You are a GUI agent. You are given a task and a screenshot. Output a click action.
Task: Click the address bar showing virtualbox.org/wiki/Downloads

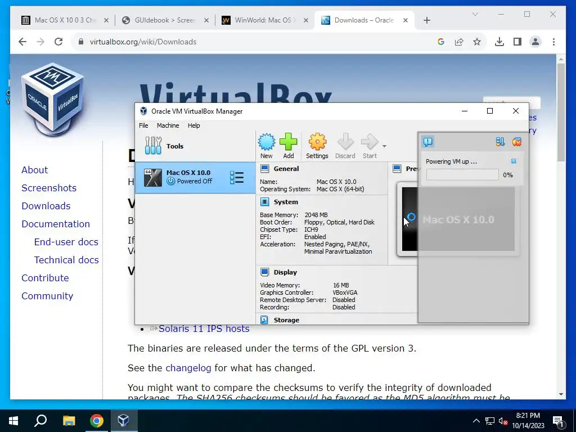[x=143, y=42]
